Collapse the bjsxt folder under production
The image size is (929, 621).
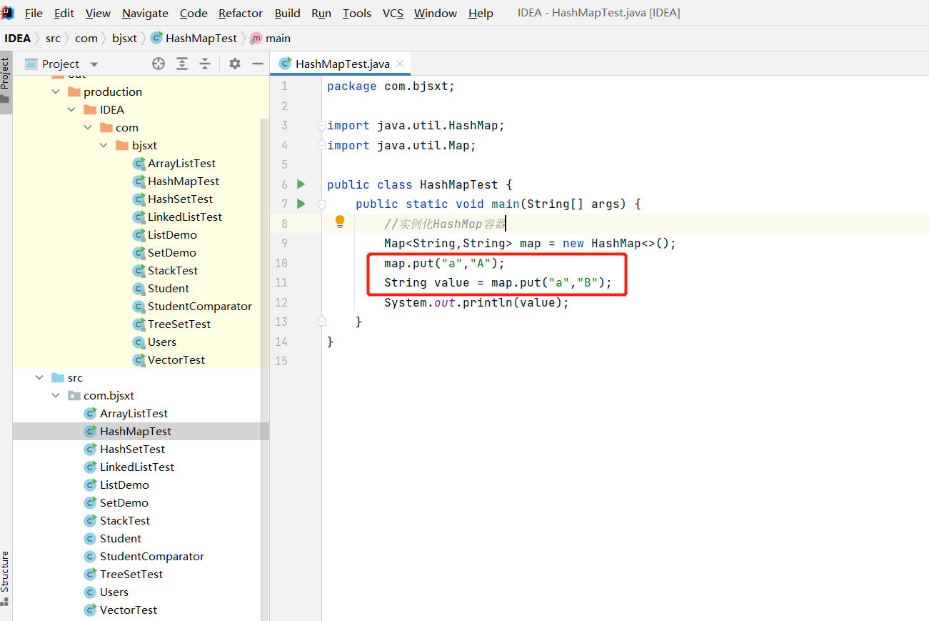104,145
